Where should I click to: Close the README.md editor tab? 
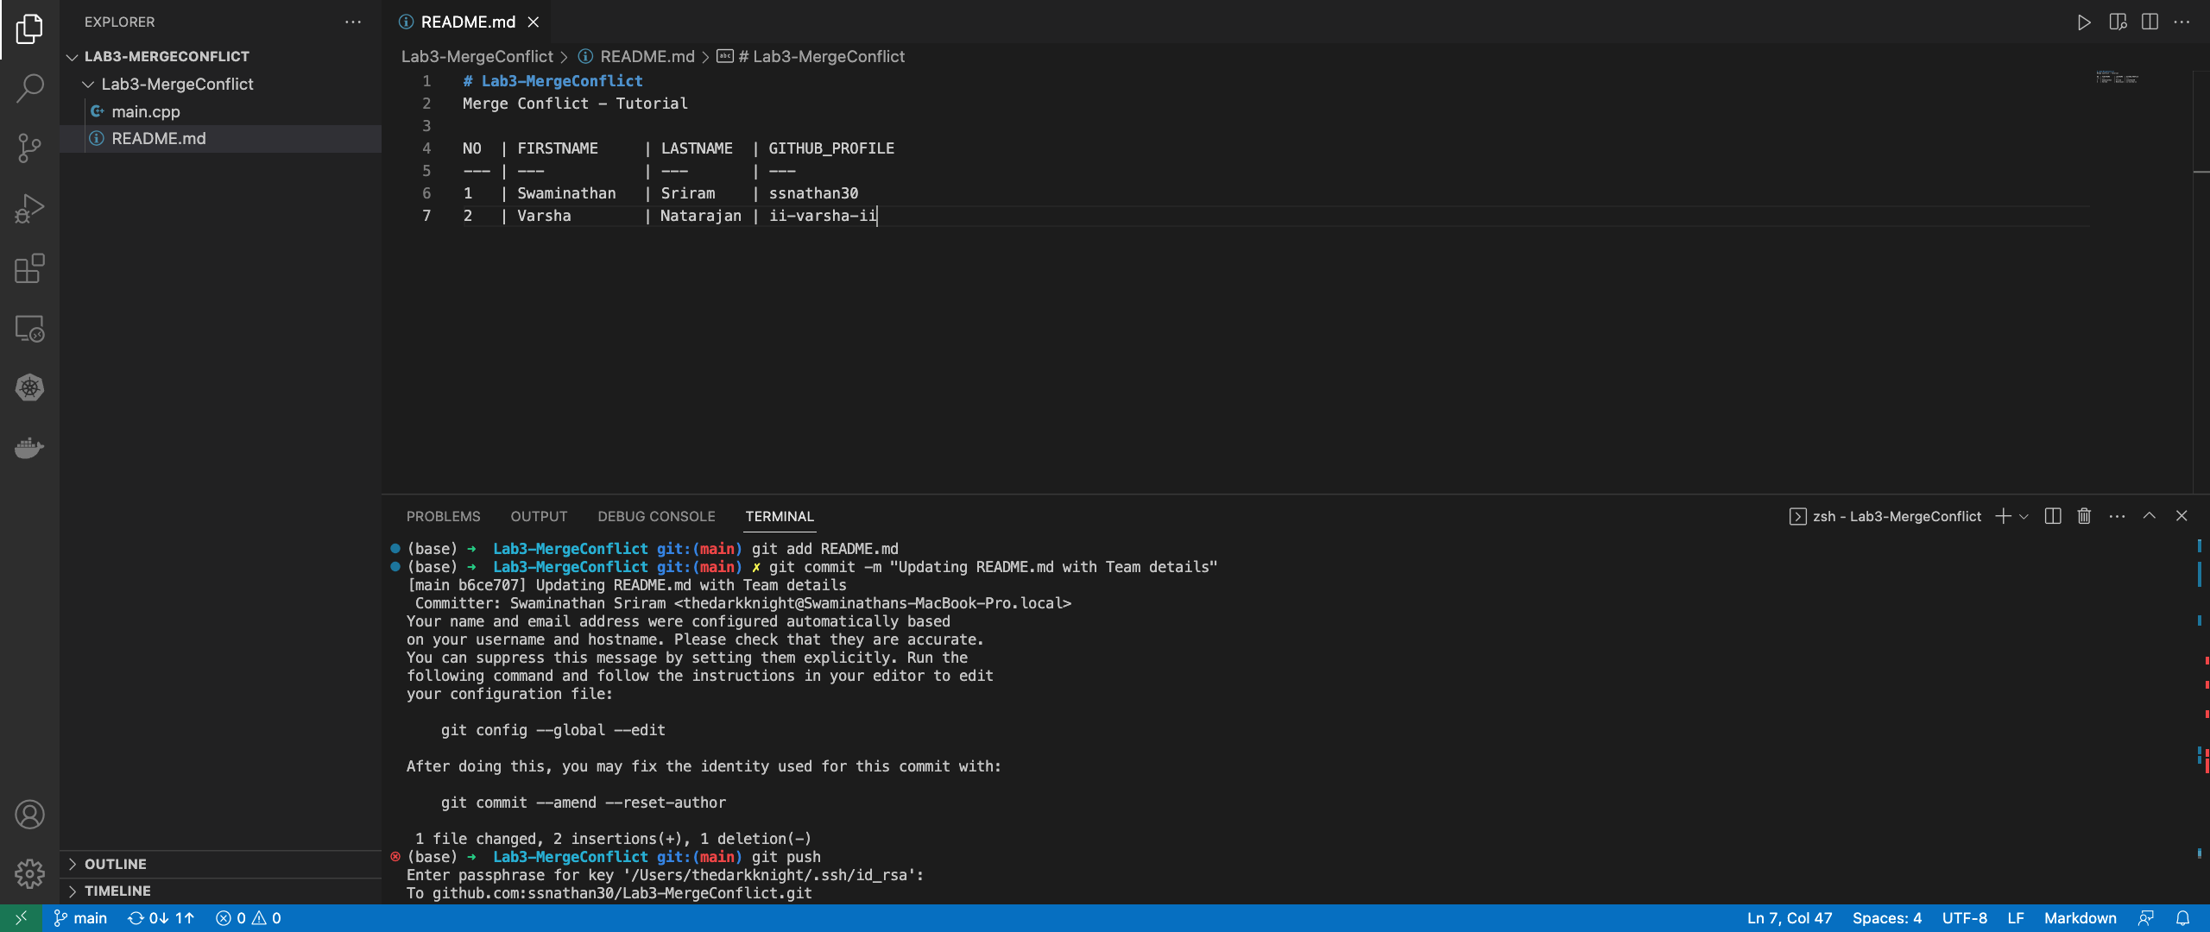point(534,22)
